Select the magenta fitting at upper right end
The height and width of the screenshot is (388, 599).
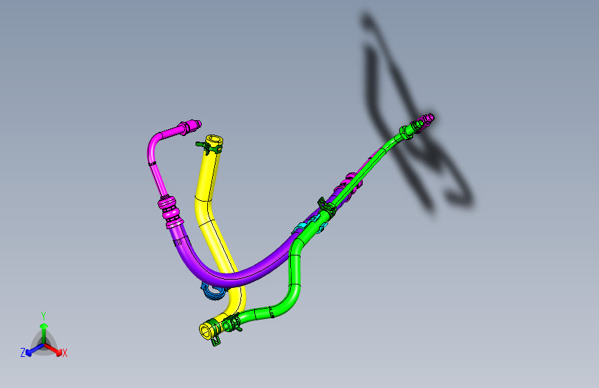[x=427, y=119]
